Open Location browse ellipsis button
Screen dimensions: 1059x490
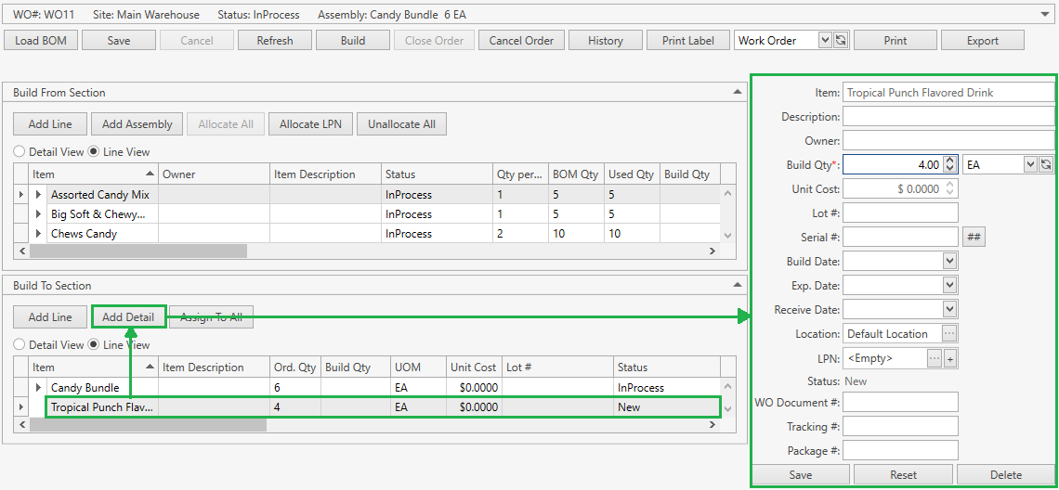coord(948,334)
